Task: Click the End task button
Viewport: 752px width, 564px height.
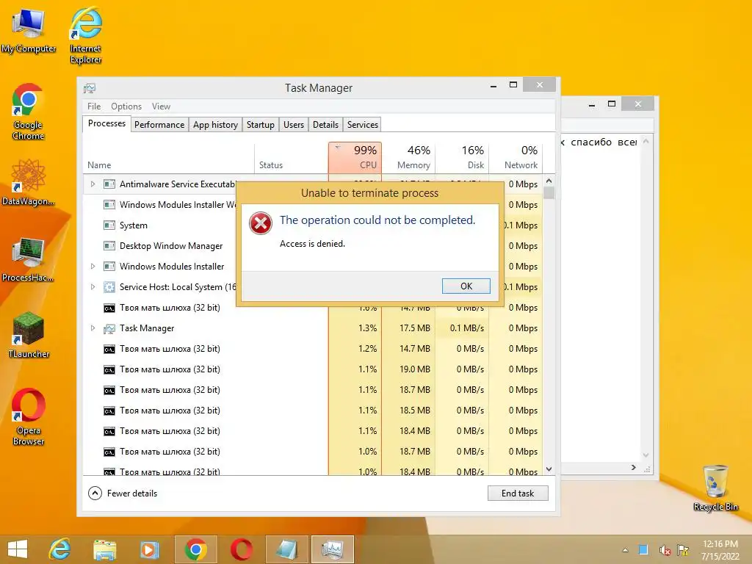Action: tap(518, 493)
